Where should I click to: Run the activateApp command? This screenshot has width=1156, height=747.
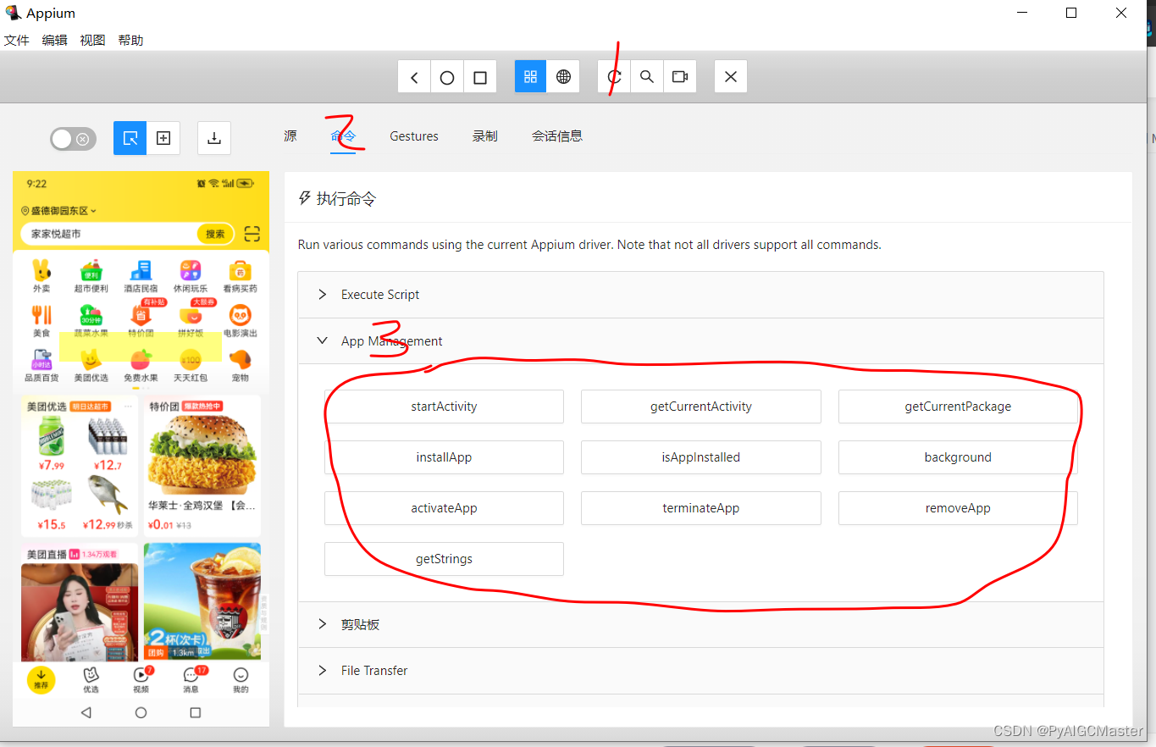[444, 508]
